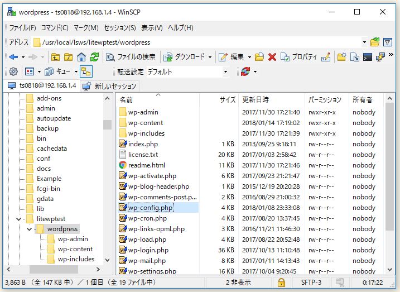Sort by 名前 column header

coord(157,99)
